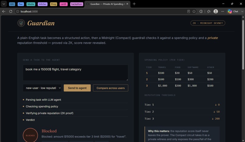Click tier 3 travel limit $2,000
The width and height of the screenshot is (245, 142).
coord(163,86)
